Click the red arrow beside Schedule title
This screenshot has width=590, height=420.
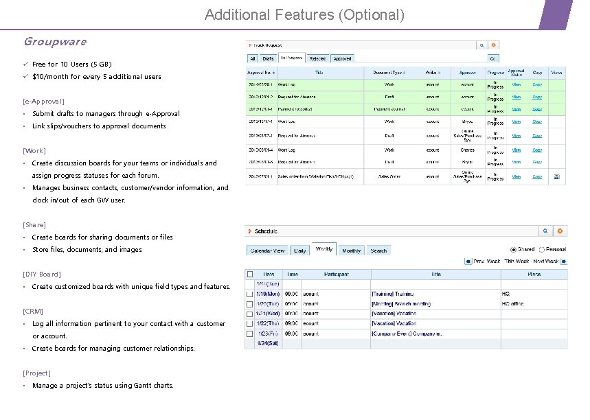tap(249, 231)
